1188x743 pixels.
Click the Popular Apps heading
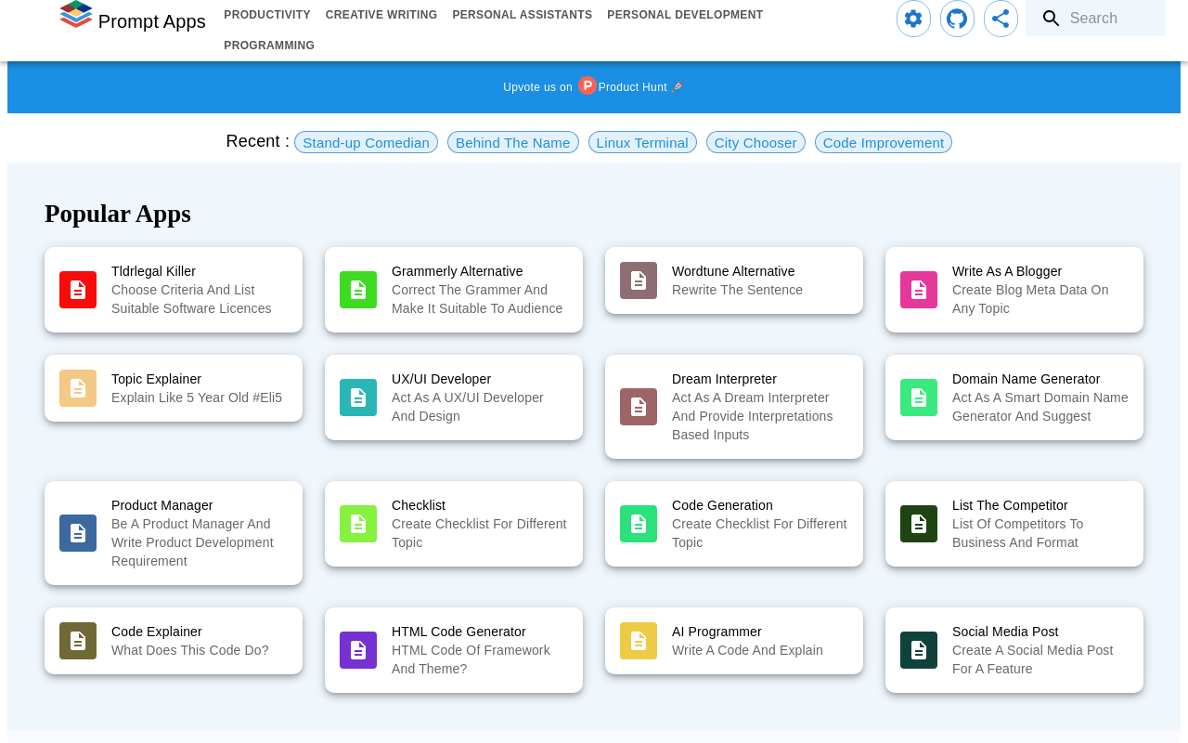118,214
